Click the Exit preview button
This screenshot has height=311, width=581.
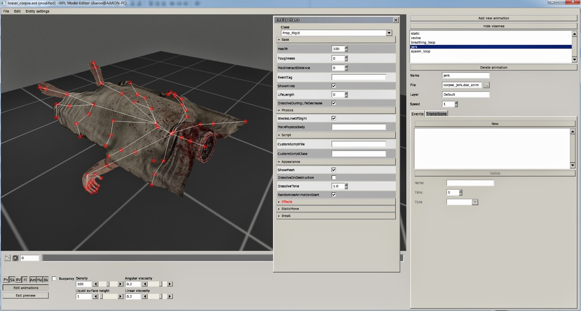[26, 295]
